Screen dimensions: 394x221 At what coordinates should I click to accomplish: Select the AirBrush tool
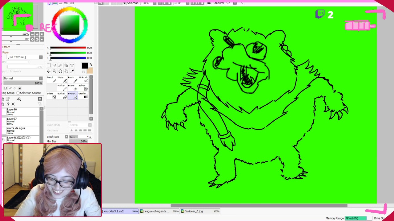click(x=83, y=79)
